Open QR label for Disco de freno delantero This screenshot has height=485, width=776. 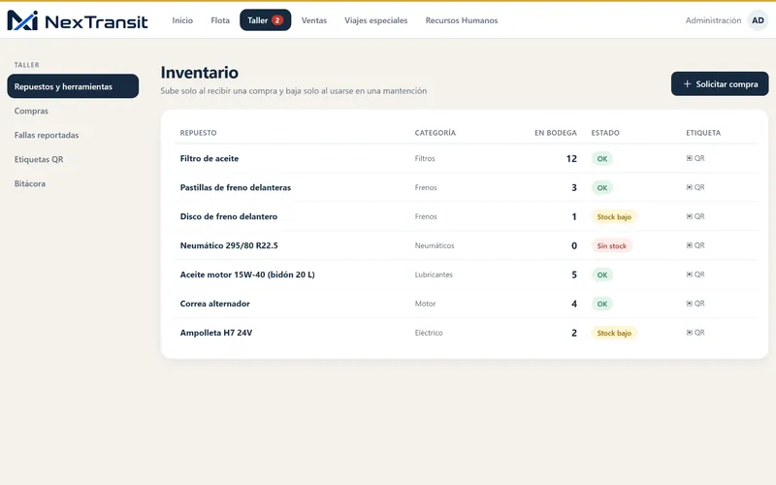tap(695, 216)
